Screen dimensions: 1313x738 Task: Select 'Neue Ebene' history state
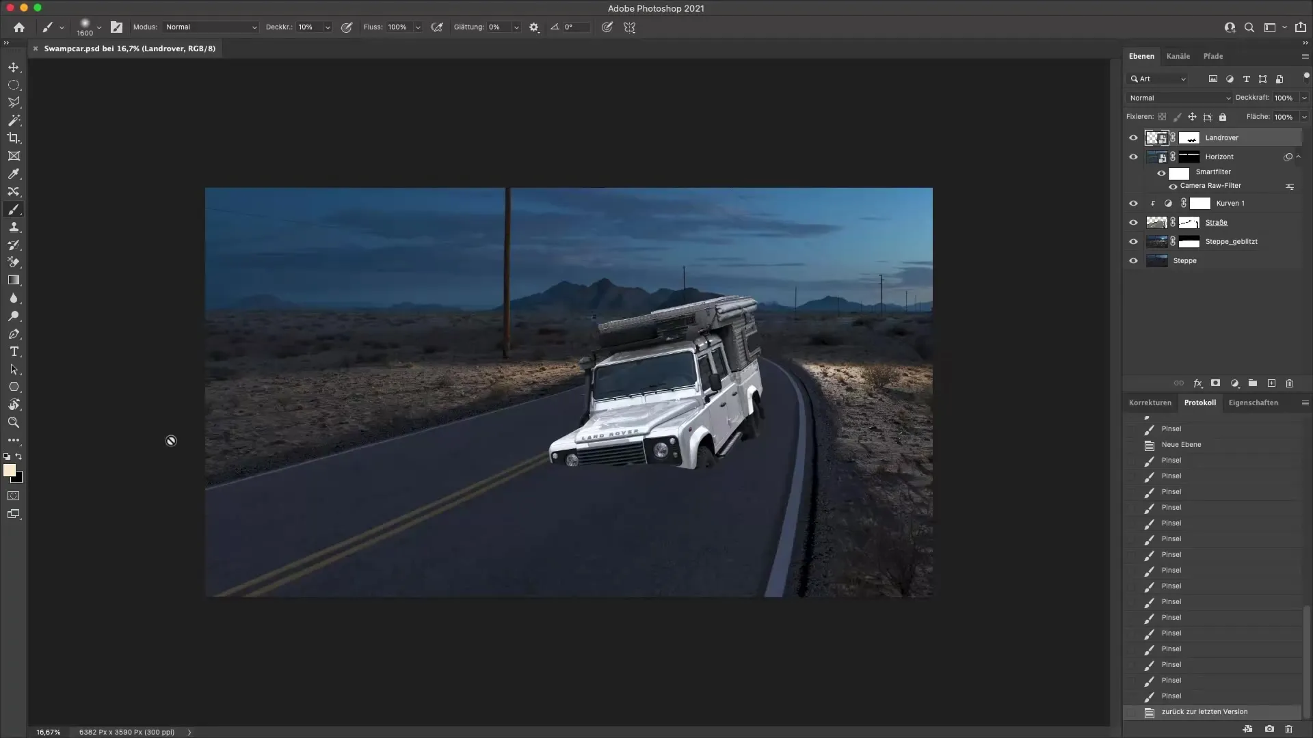[x=1181, y=445]
